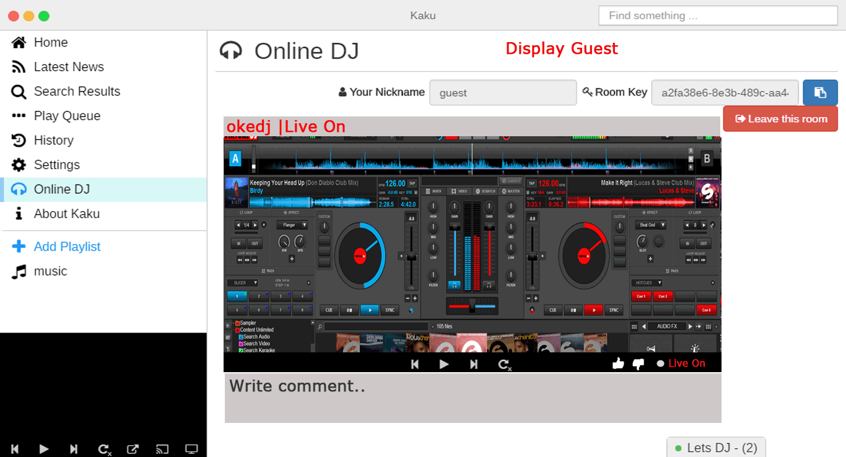Viewport: 846px width, 457px height.
Task: Click thumbs down on the live stream
Action: point(639,364)
